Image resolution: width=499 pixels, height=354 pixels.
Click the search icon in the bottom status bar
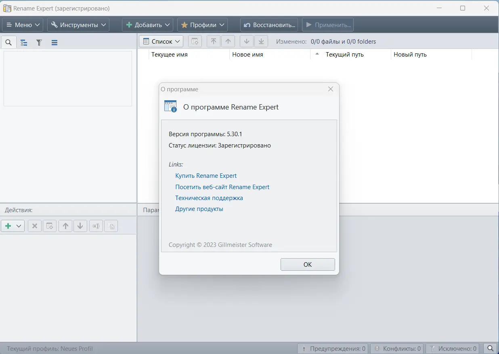click(x=490, y=348)
